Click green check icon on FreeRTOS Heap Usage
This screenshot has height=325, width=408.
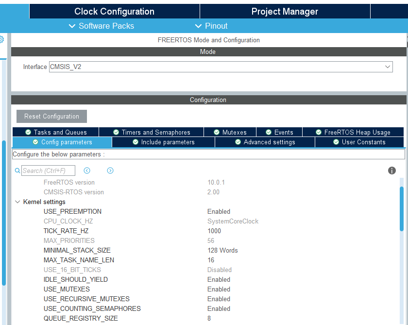click(x=319, y=132)
